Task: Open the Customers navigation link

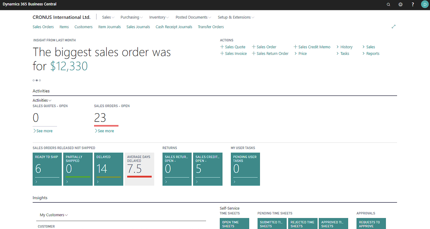Action: 83,27
